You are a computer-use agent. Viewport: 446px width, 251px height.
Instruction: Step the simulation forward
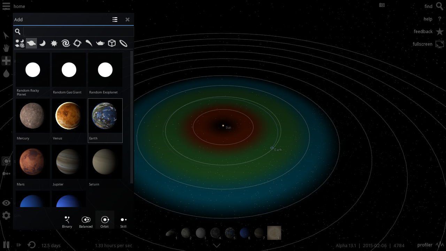pyautogui.click(x=19, y=245)
